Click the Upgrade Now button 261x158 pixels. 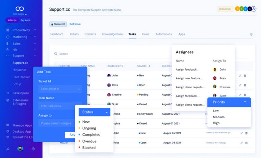pos(225,9)
